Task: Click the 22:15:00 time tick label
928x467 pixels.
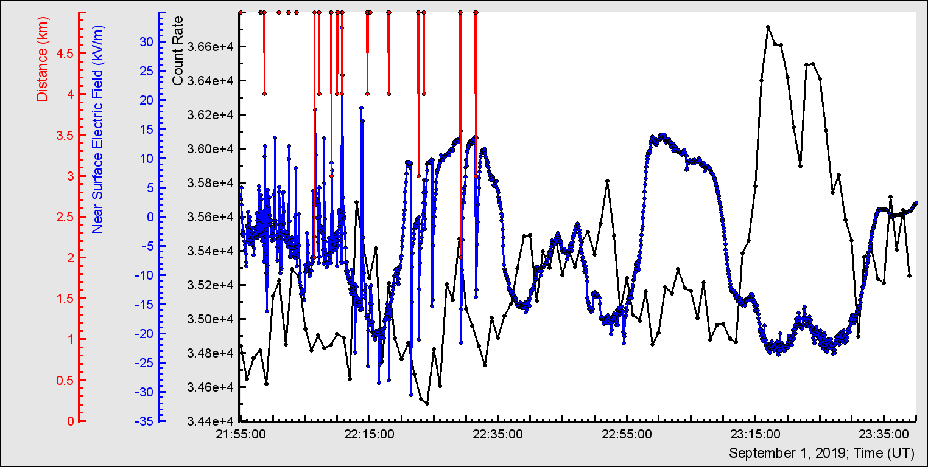Action: pyautogui.click(x=370, y=434)
